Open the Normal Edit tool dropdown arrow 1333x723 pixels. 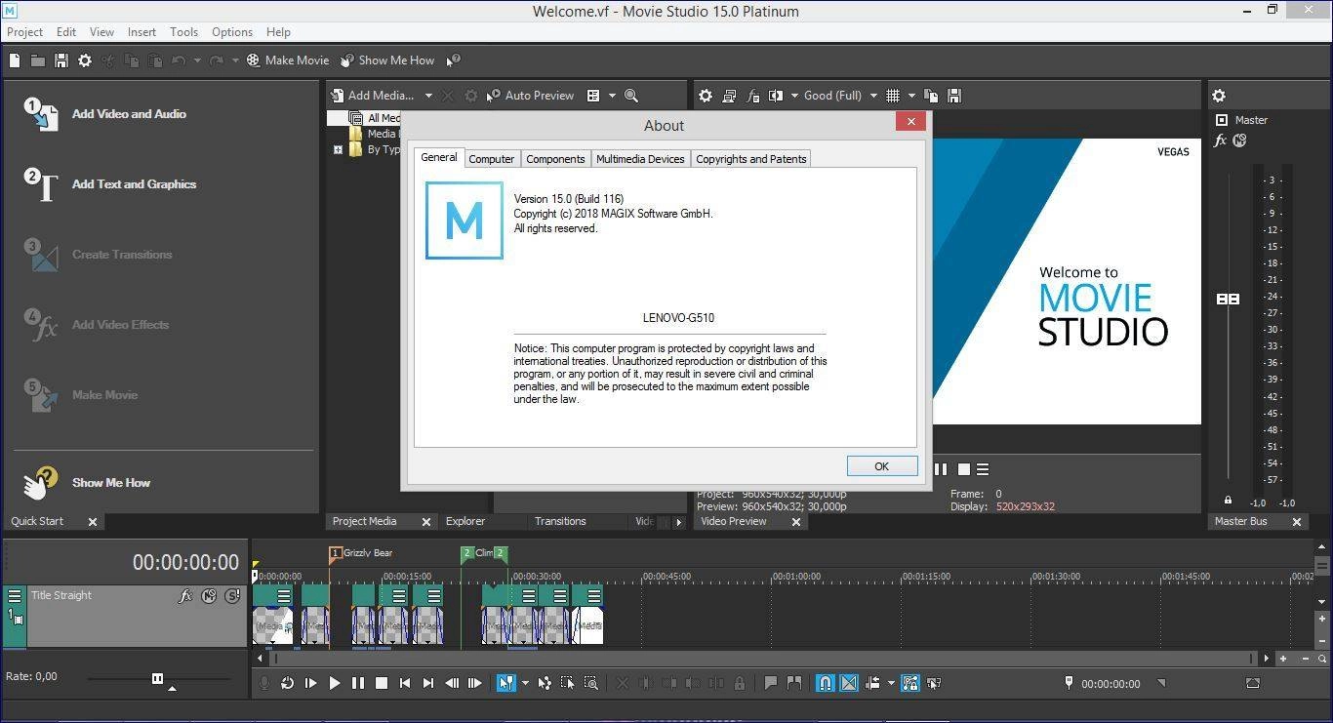point(525,684)
